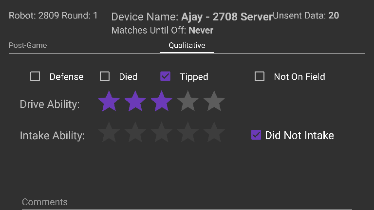
Task: Give Intake Ability five stars
Action: pyautogui.click(x=214, y=133)
